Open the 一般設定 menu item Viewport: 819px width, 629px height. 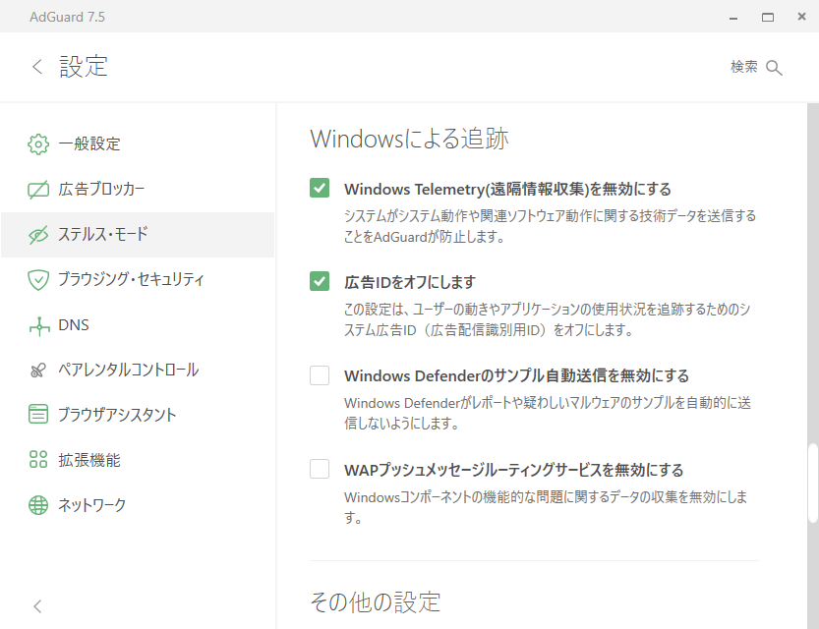tap(138, 144)
